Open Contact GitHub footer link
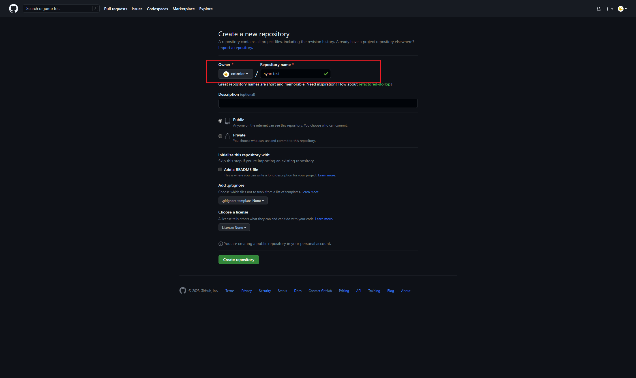 pos(320,291)
